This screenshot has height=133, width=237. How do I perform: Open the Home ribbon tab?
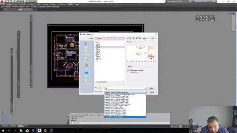pos(9,4)
